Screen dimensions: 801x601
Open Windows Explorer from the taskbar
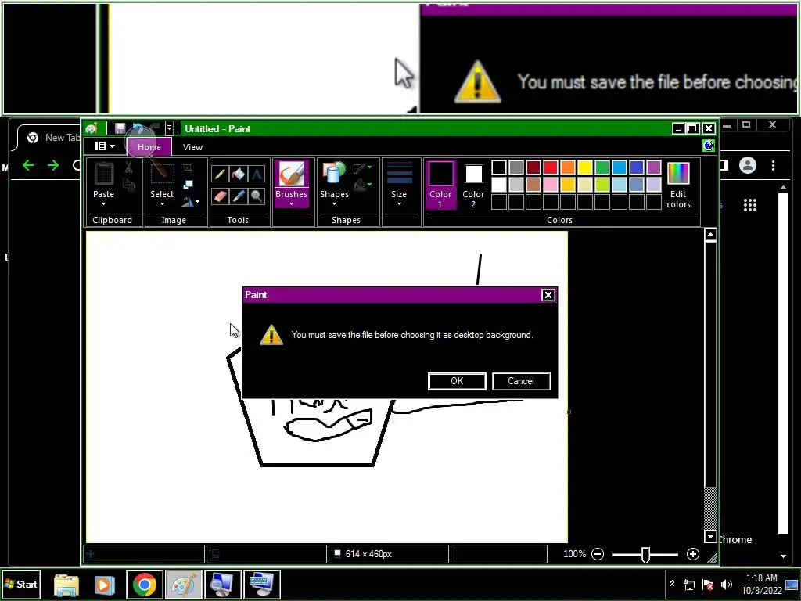[x=66, y=584]
